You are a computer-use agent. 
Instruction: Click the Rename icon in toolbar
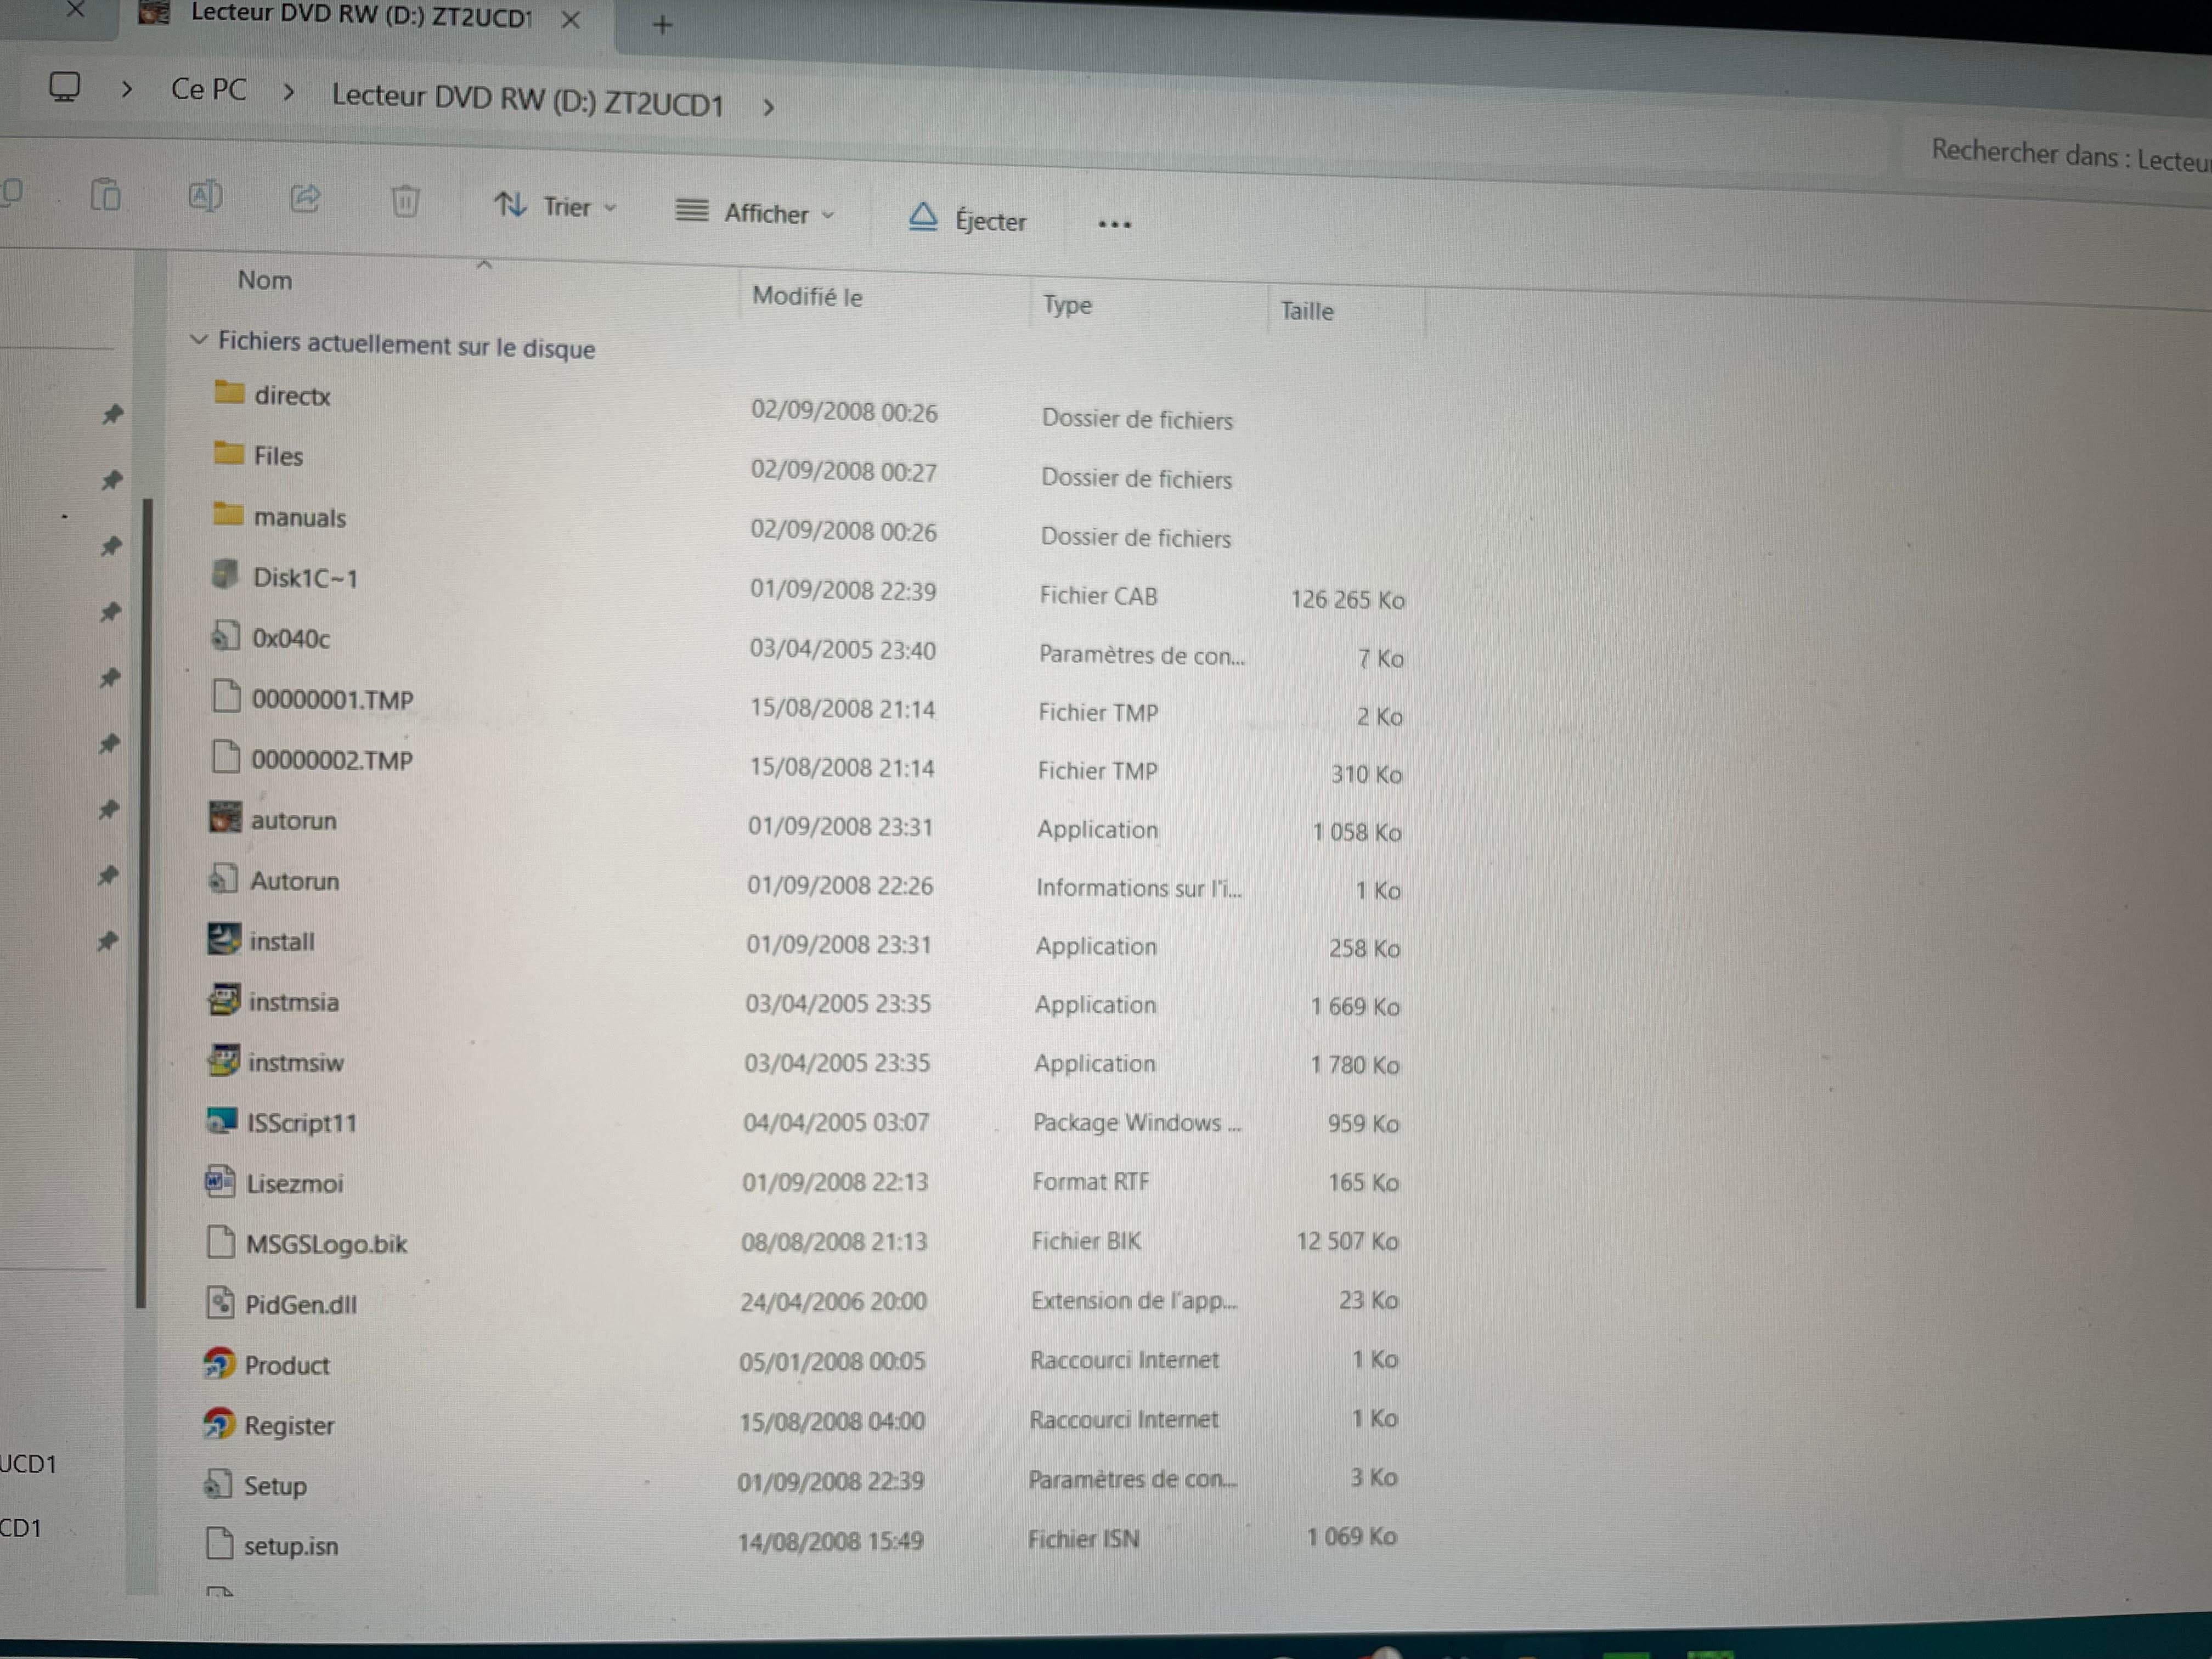[x=205, y=195]
